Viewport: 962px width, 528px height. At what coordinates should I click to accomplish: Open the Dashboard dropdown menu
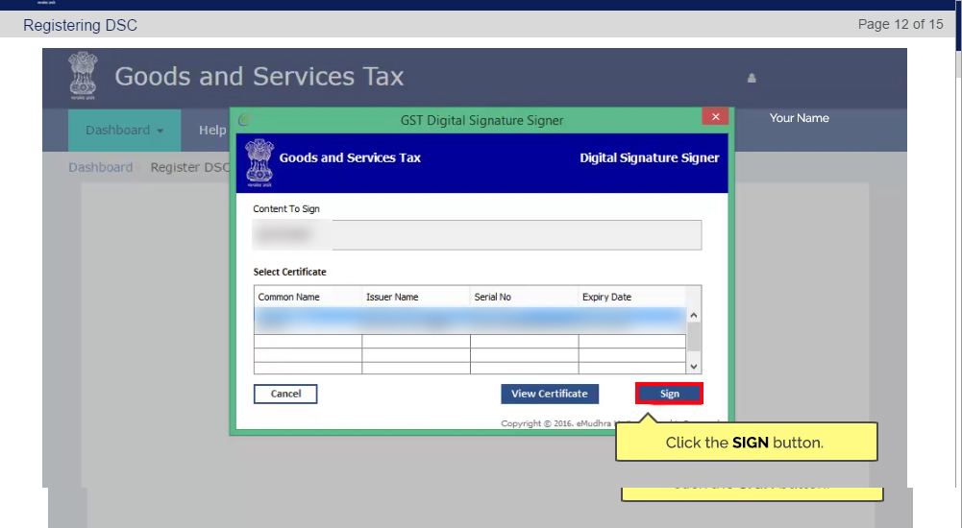coord(125,131)
